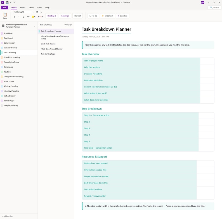Open the Bonus Pages section
Viewport: 222px width, 219px height.
(19, 101)
